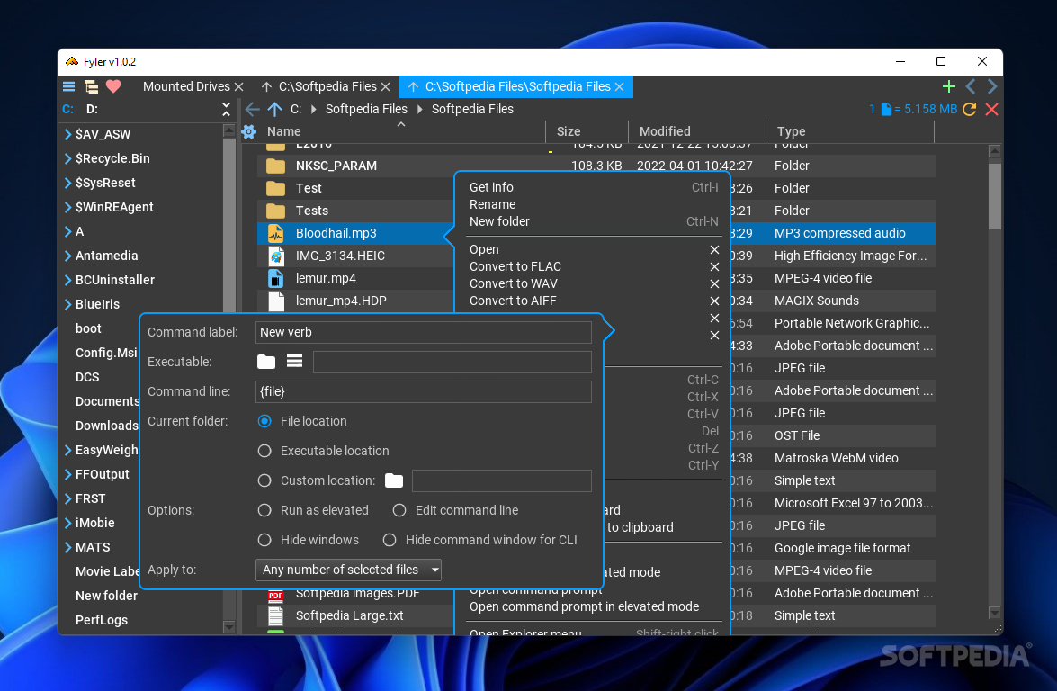Expand the $AV_ASW tree node
The image size is (1057, 691).
tap(68, 134)
